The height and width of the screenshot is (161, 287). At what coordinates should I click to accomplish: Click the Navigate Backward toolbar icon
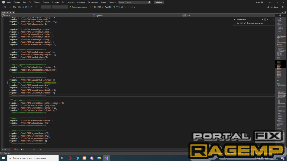point(5,7)
